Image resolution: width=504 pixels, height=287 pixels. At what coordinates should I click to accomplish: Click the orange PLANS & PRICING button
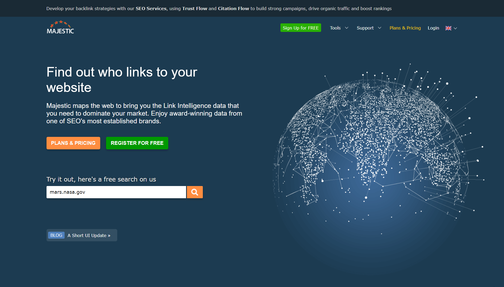coord(73,143)
